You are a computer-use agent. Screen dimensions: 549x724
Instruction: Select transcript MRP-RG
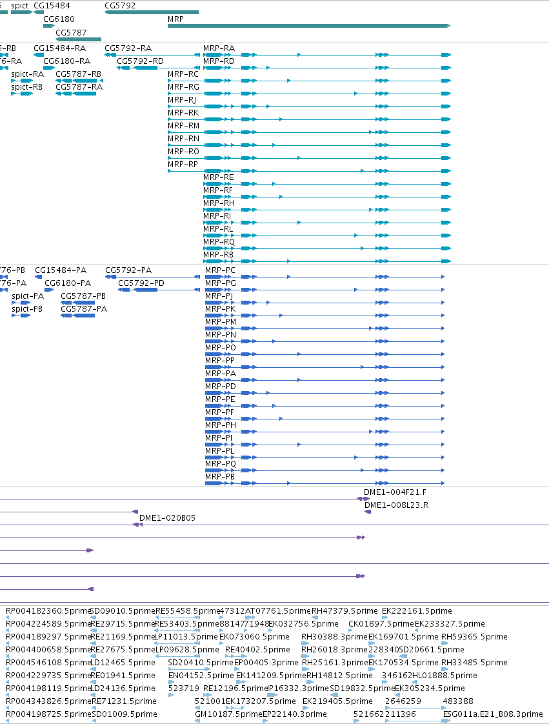(183, 87)
